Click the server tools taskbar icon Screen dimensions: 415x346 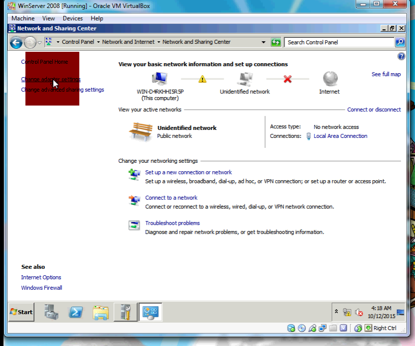coord(126,312)
